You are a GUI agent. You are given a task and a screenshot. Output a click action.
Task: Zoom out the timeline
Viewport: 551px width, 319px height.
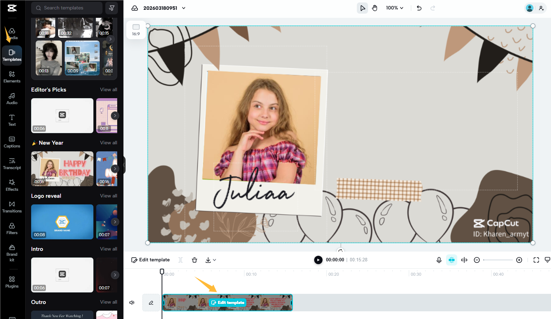(476, 260)
